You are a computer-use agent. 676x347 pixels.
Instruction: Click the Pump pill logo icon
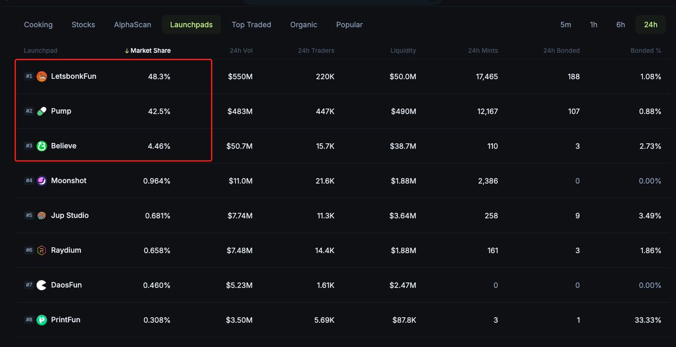click(42, 111)
